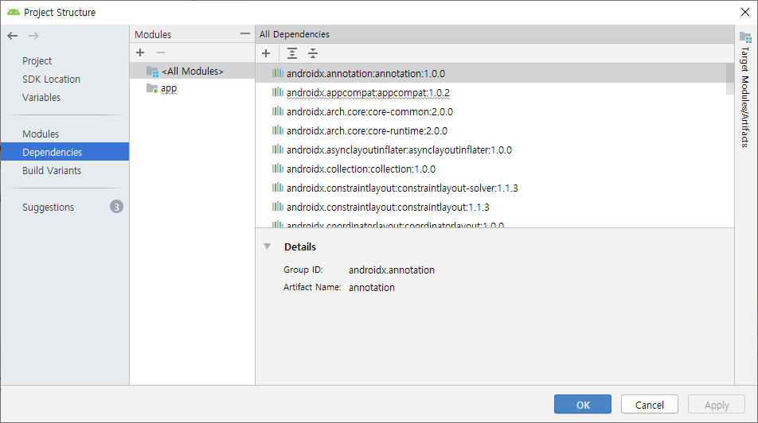
Task: Select the Dependencies page
Action: pyautogui.click(x=64, y=152)
